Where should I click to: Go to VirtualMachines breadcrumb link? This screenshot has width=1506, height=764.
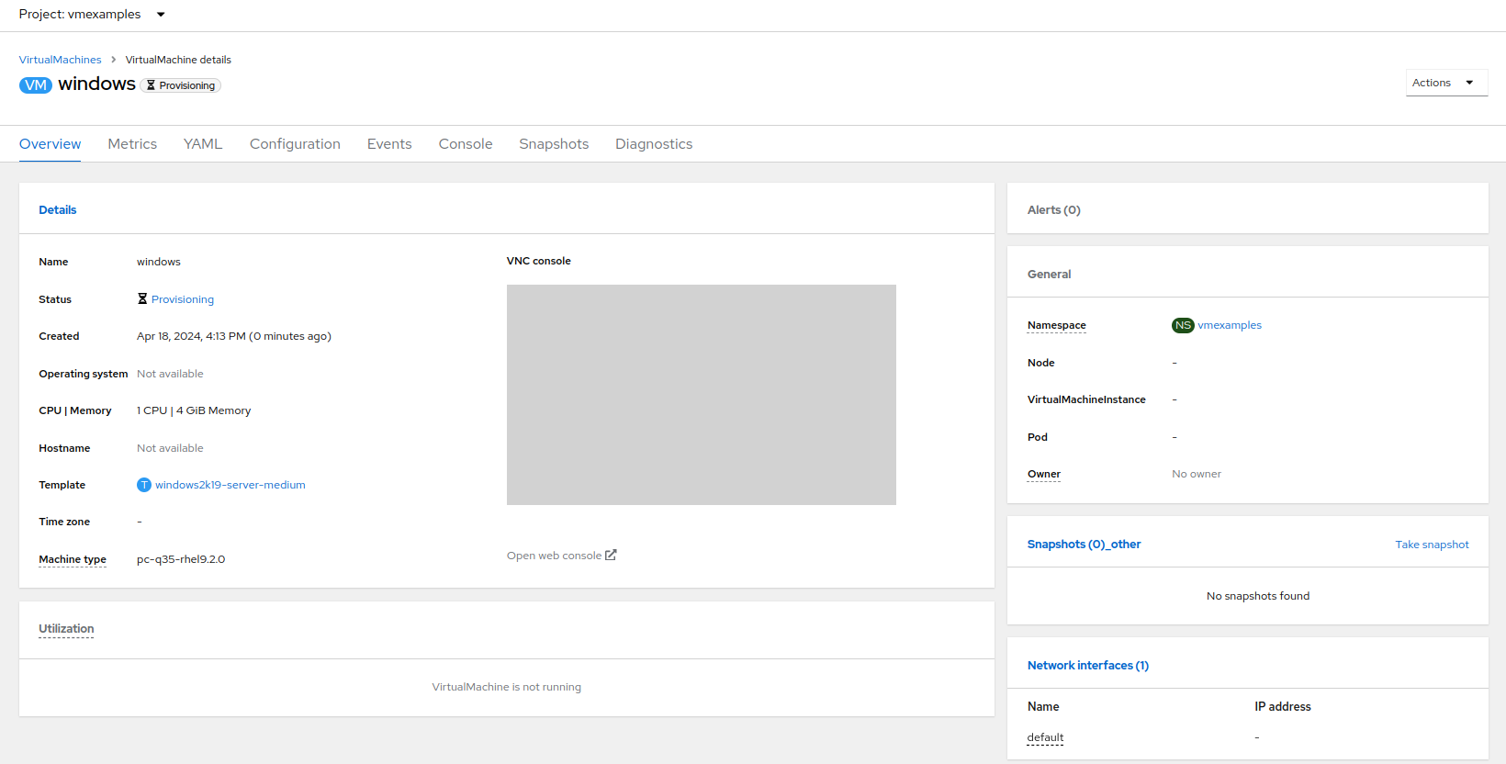tap(61, 60)
